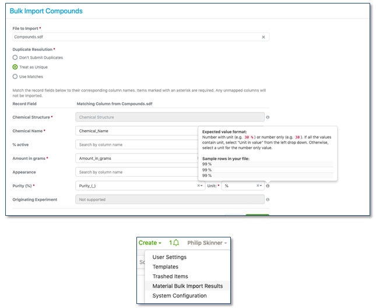Click info icon beside Chemical Structure field
The image size is (376, 308).
pos(268,117)
